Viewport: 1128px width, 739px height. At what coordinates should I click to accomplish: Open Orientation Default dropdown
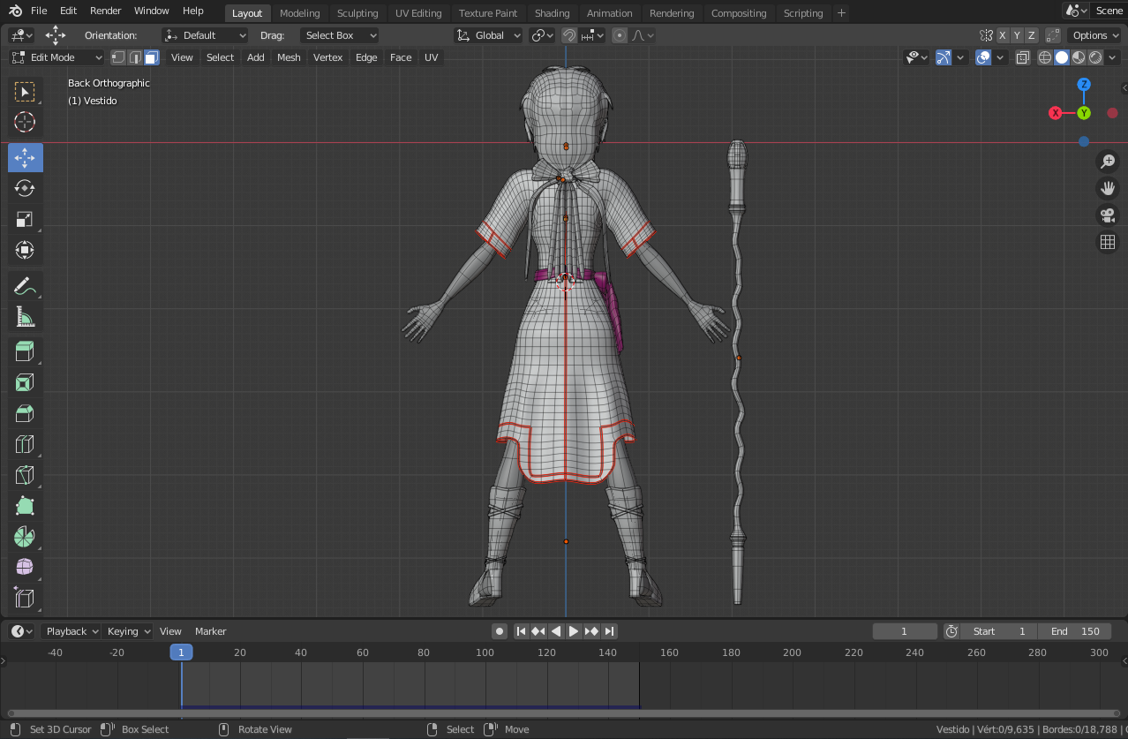tap(205, 35)
